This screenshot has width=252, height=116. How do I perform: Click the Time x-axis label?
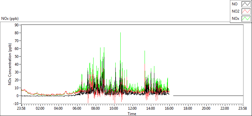(132, 114)
